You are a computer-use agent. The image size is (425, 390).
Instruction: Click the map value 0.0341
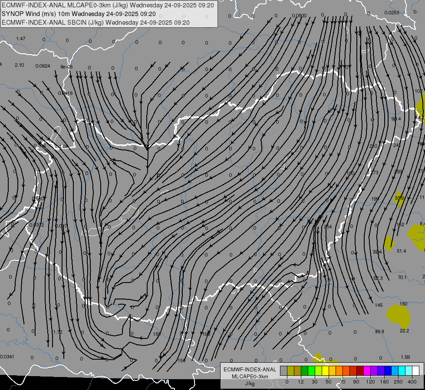[7, 357]
